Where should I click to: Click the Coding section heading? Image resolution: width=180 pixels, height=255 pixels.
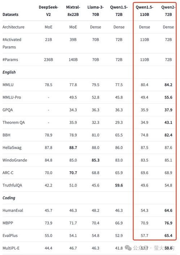pyautogui.click(x=9, y=198)
